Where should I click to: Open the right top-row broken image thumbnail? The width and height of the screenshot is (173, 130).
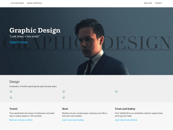[x=116, y=91]
